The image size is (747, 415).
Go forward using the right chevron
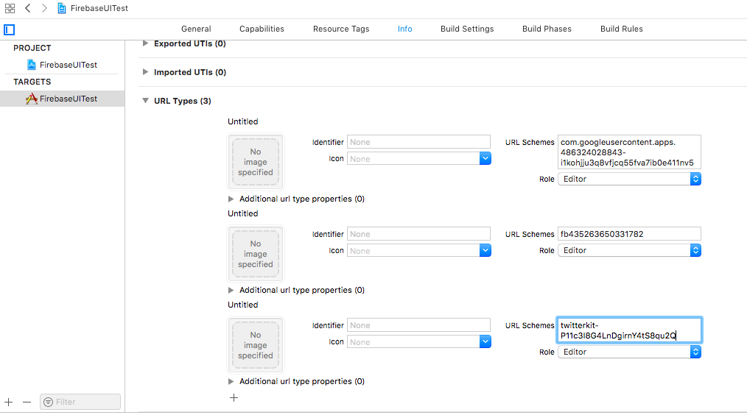[x=43, y=8]
